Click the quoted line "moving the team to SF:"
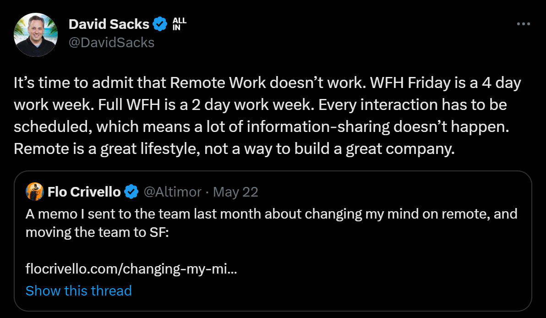 coord(97,232)
